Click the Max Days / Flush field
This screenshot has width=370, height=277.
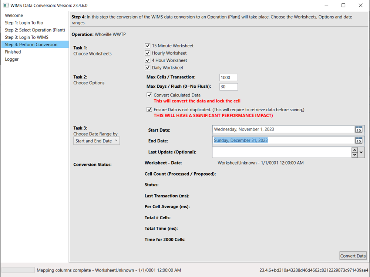[228, 87]
